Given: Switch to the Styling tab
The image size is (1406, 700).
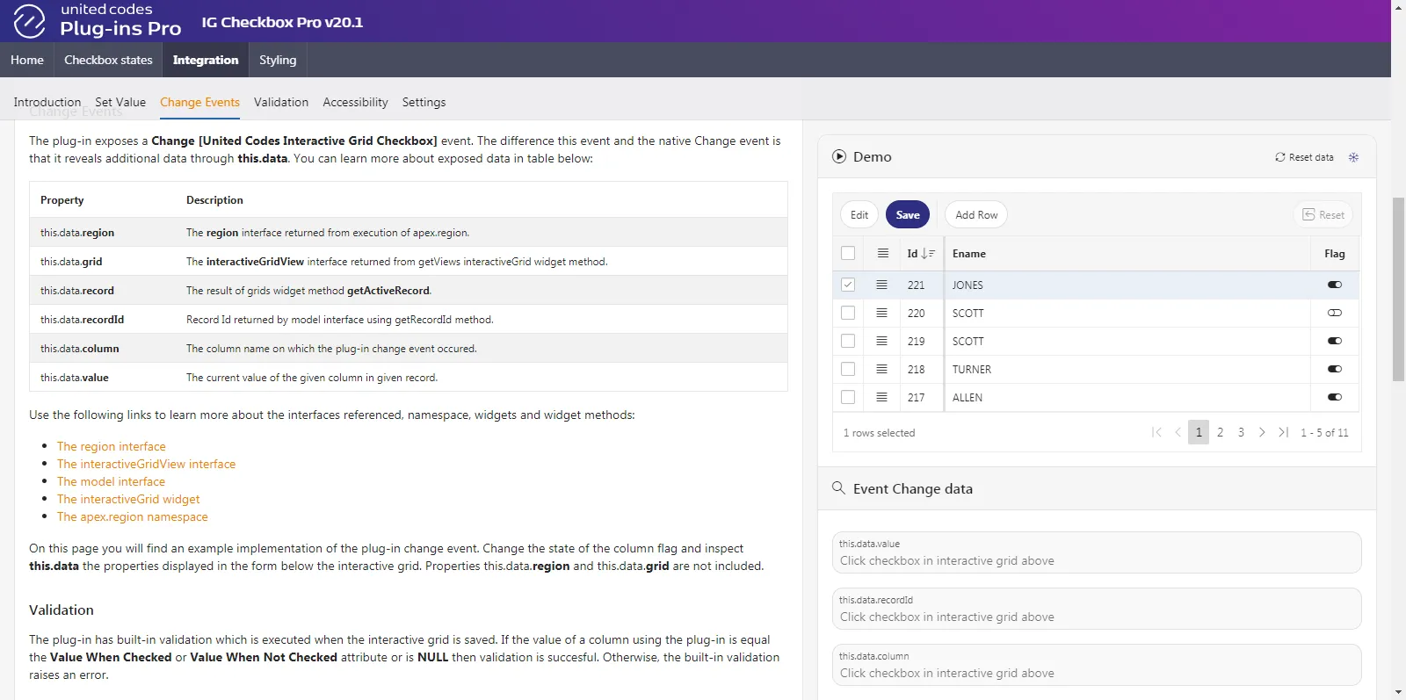Looking at the screenshot, I should coord(278,60).
